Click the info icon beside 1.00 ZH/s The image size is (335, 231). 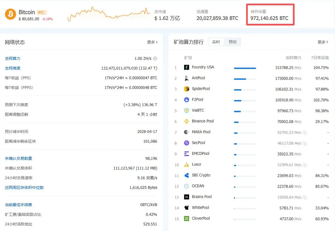[x=155, y=59]
